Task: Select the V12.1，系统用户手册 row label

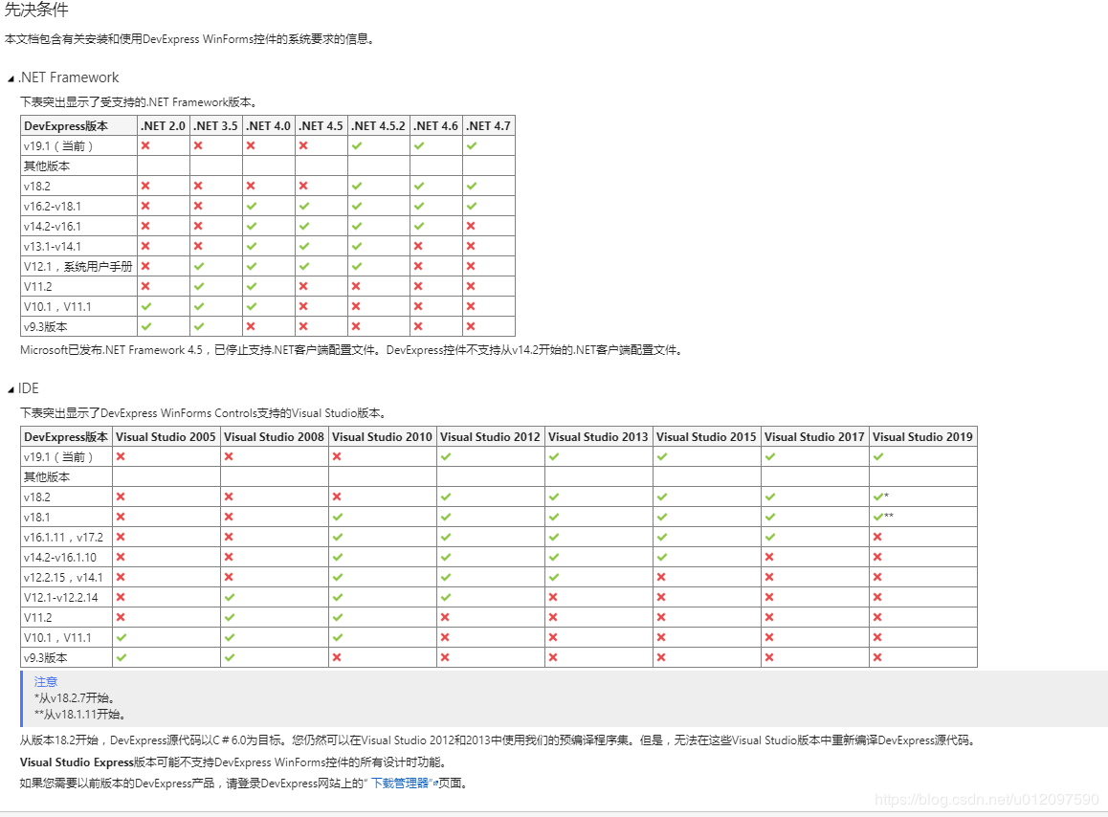Action: coord(78,267)
